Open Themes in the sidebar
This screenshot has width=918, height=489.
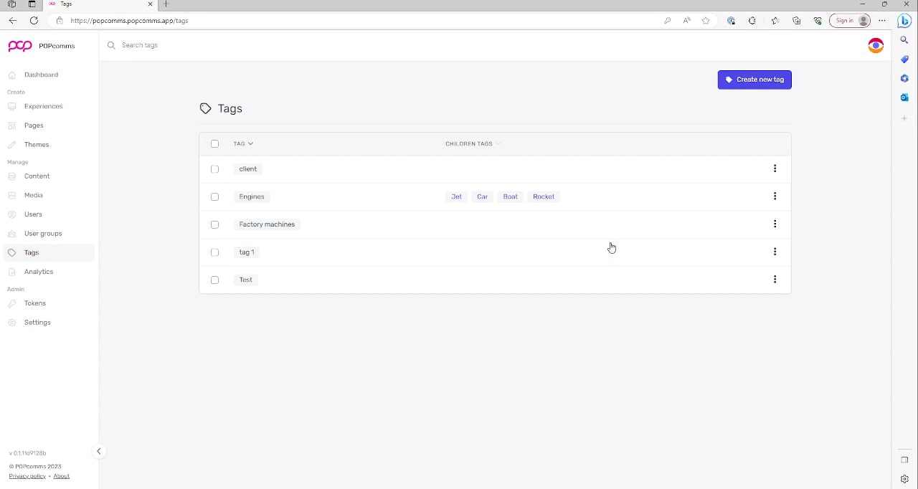click(x=37, y=145)
